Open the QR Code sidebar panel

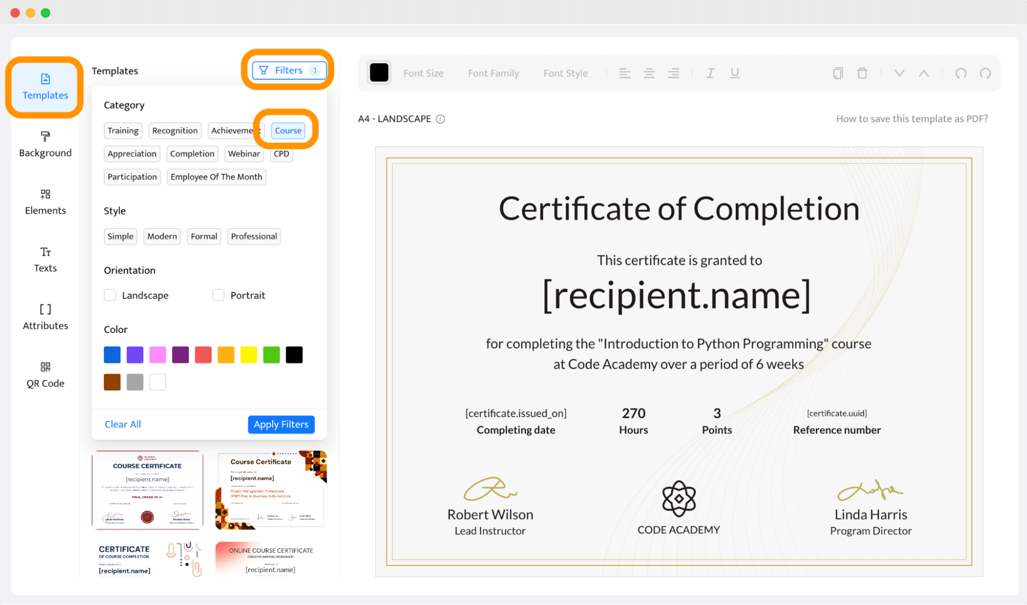click(45, 375)
